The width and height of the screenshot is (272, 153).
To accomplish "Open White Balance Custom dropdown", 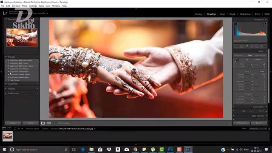I will (258, 59).
